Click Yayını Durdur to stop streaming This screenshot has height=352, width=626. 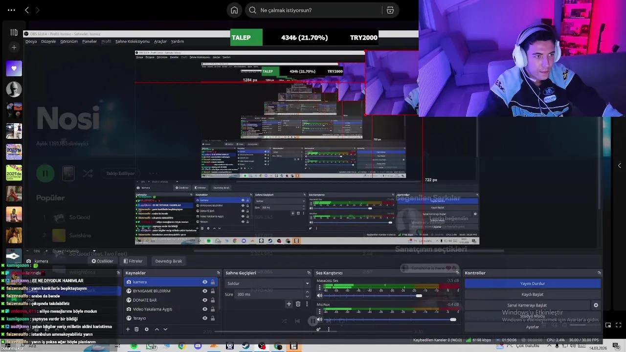point(533,284)
